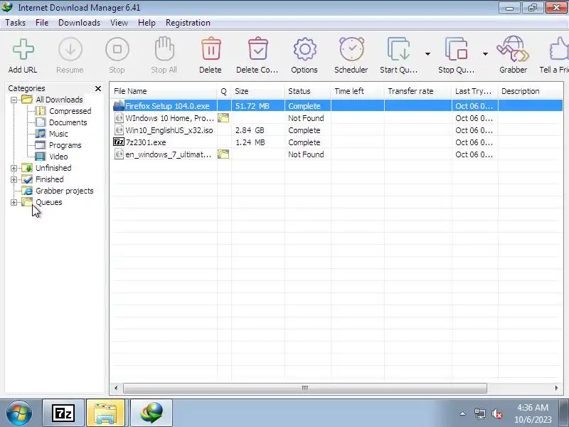Sort by Size column header

coord(258,91)
